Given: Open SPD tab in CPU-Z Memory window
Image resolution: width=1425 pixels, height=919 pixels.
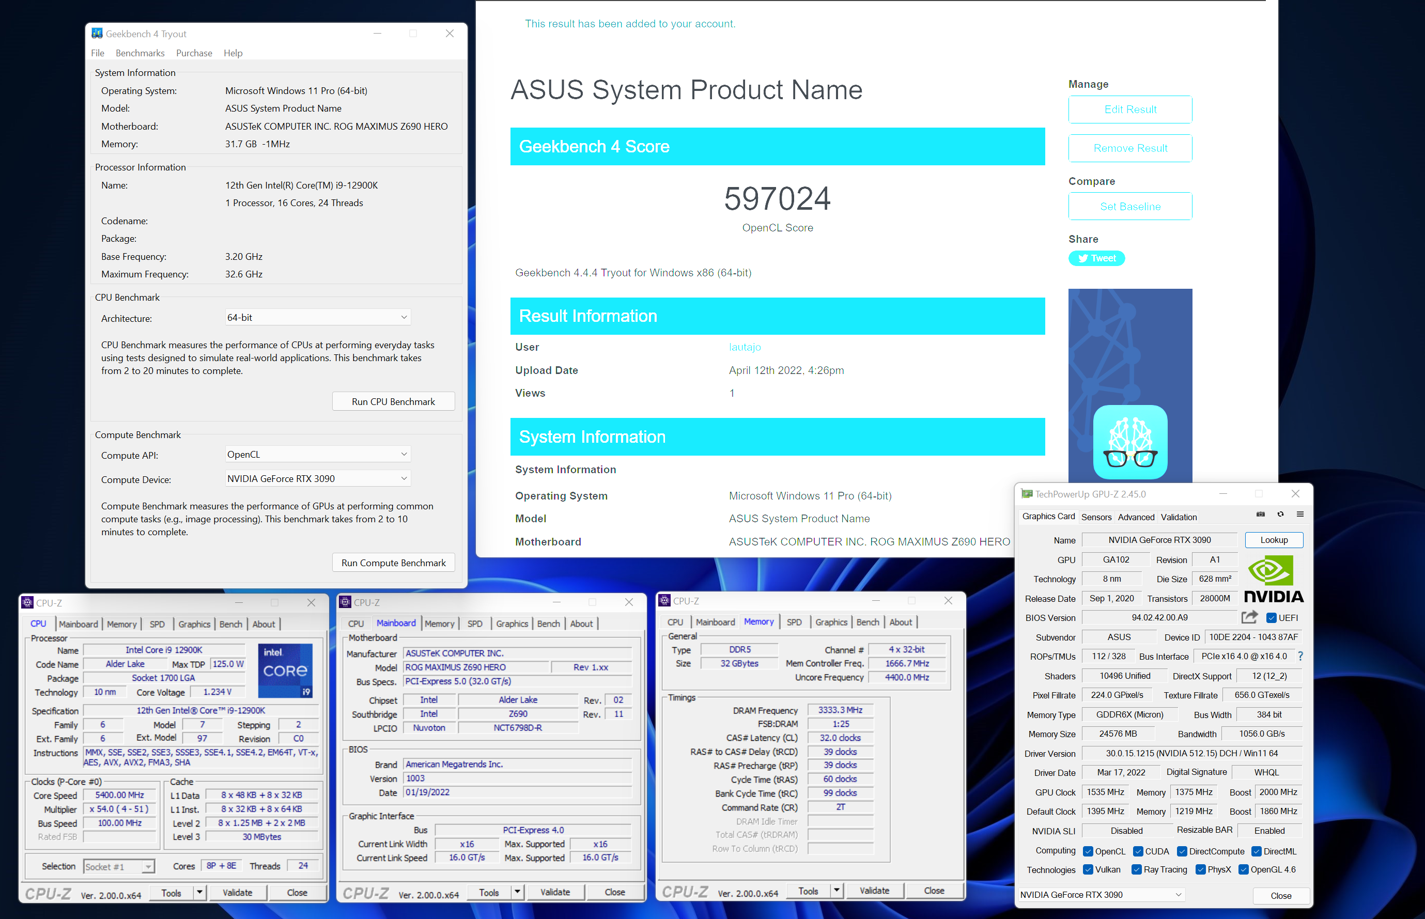Looking at the screenshot, I should [794, 622].
